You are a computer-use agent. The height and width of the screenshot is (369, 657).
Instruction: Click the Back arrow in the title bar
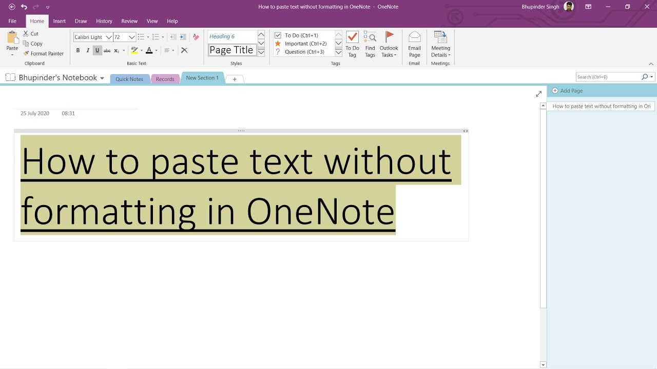click(12, 7)
